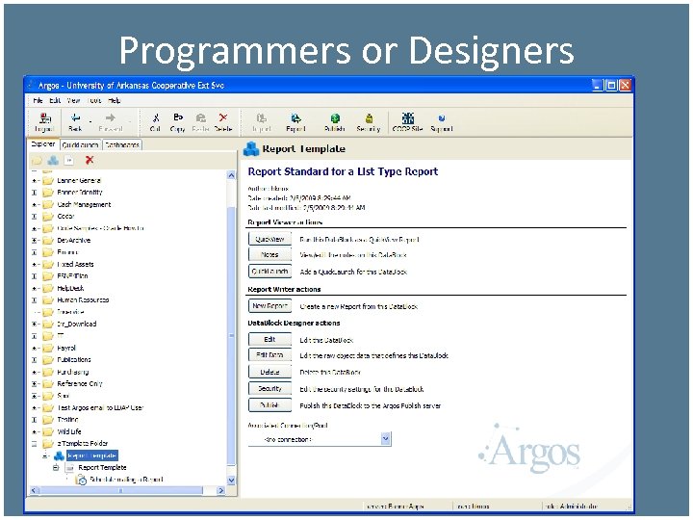Image resolution: width=693 pixels, height=520 pixels.
Task: Click the Edit Data button
Action: coord(269,354)
